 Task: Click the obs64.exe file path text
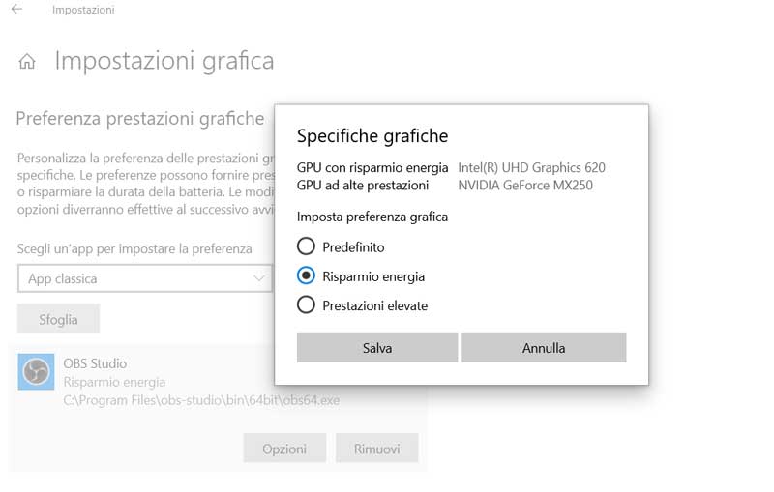click(x=201, y=400)
